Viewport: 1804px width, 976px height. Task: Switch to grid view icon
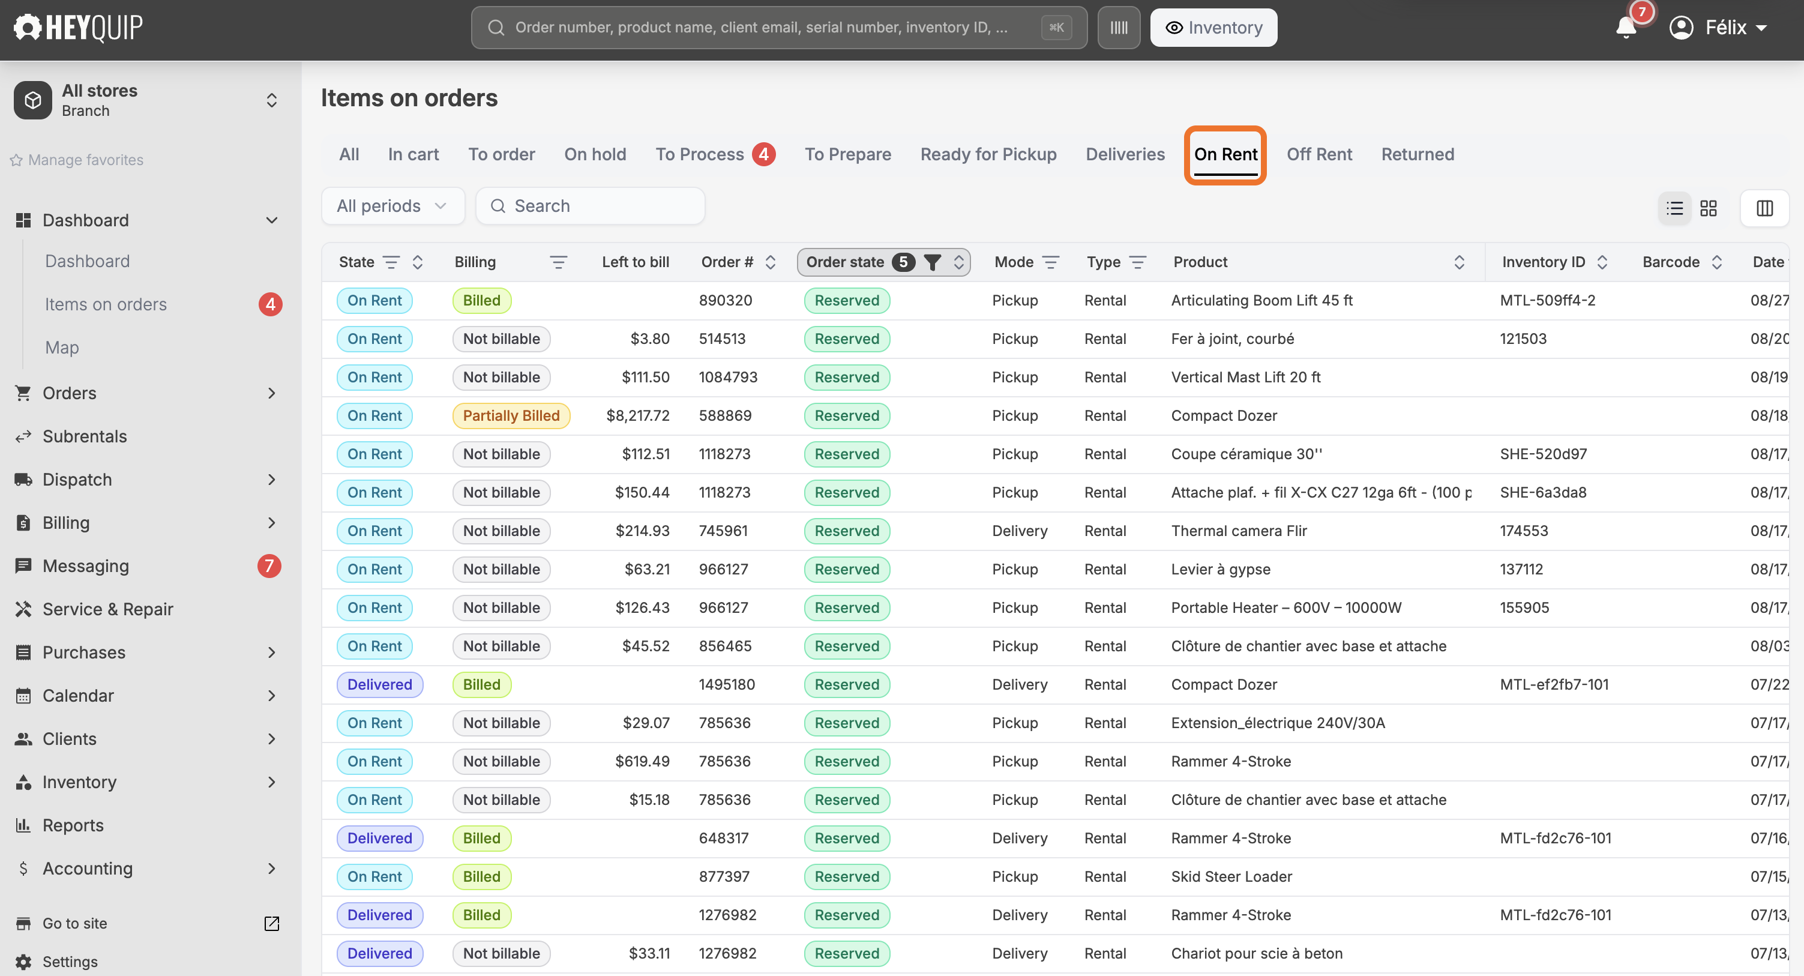(1709, 208)
